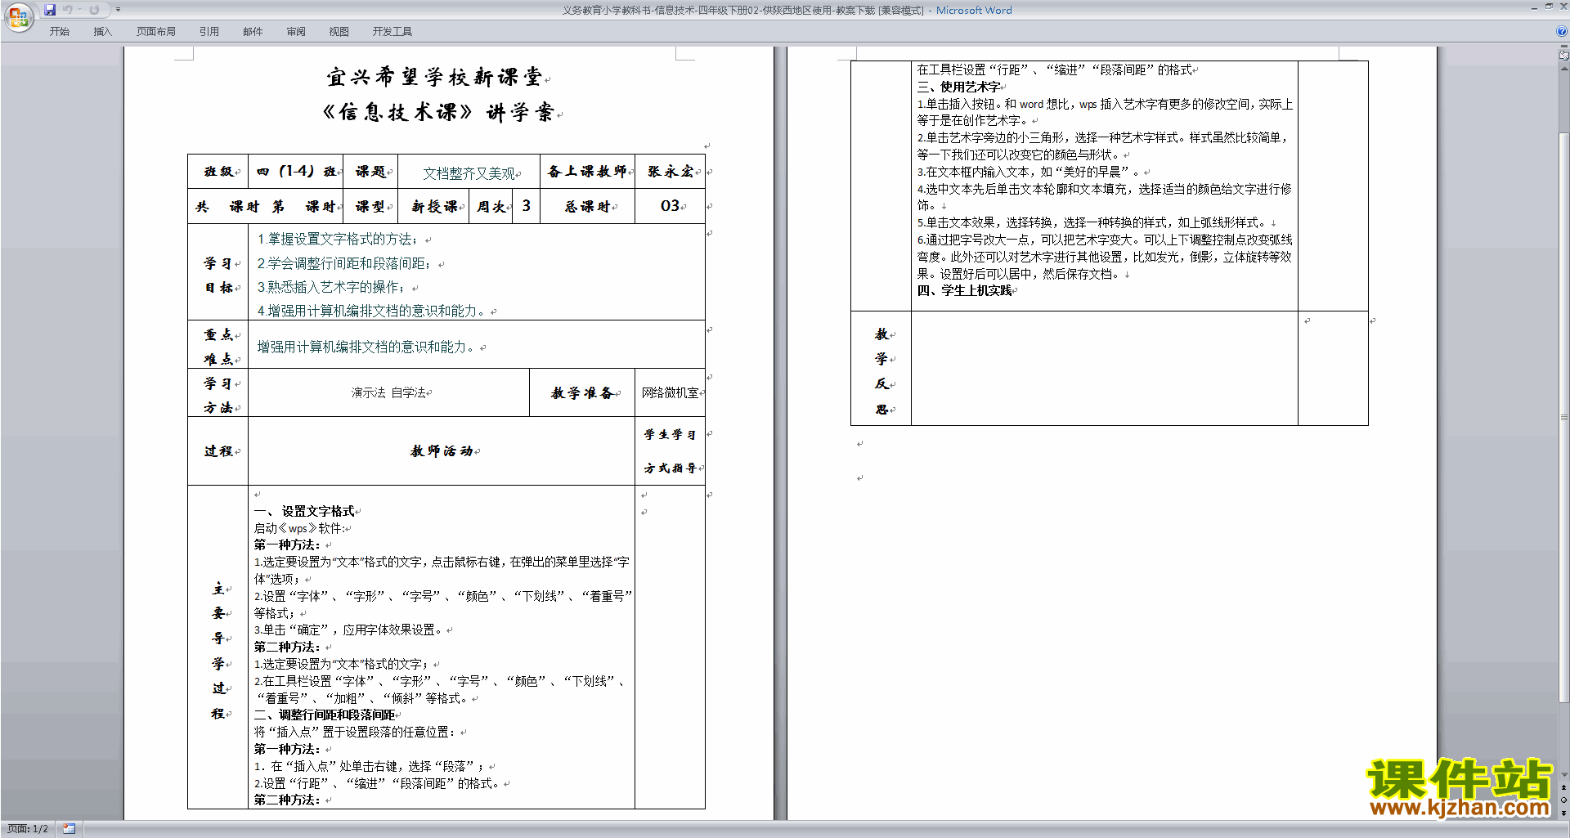
Task: Click the class cell 四(1-4)班
Action: pos(296,171)
